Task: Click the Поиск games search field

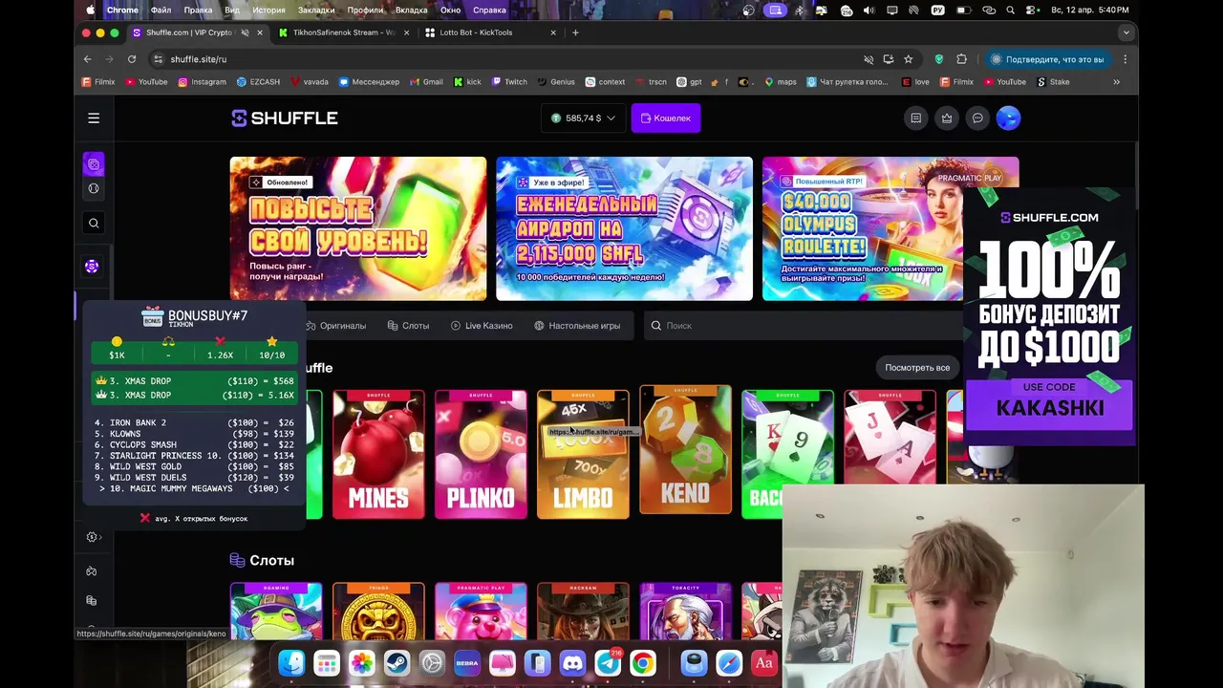Action: pyautogui.click(x=803, y=326)
